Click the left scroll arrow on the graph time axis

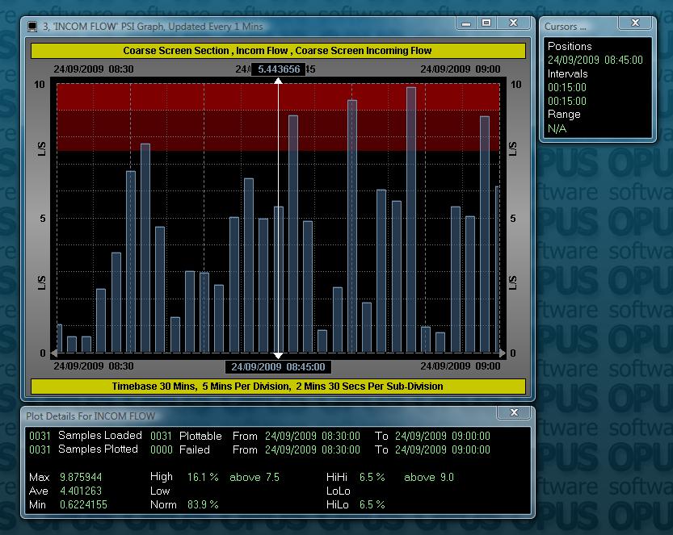[x=54, y=353]
